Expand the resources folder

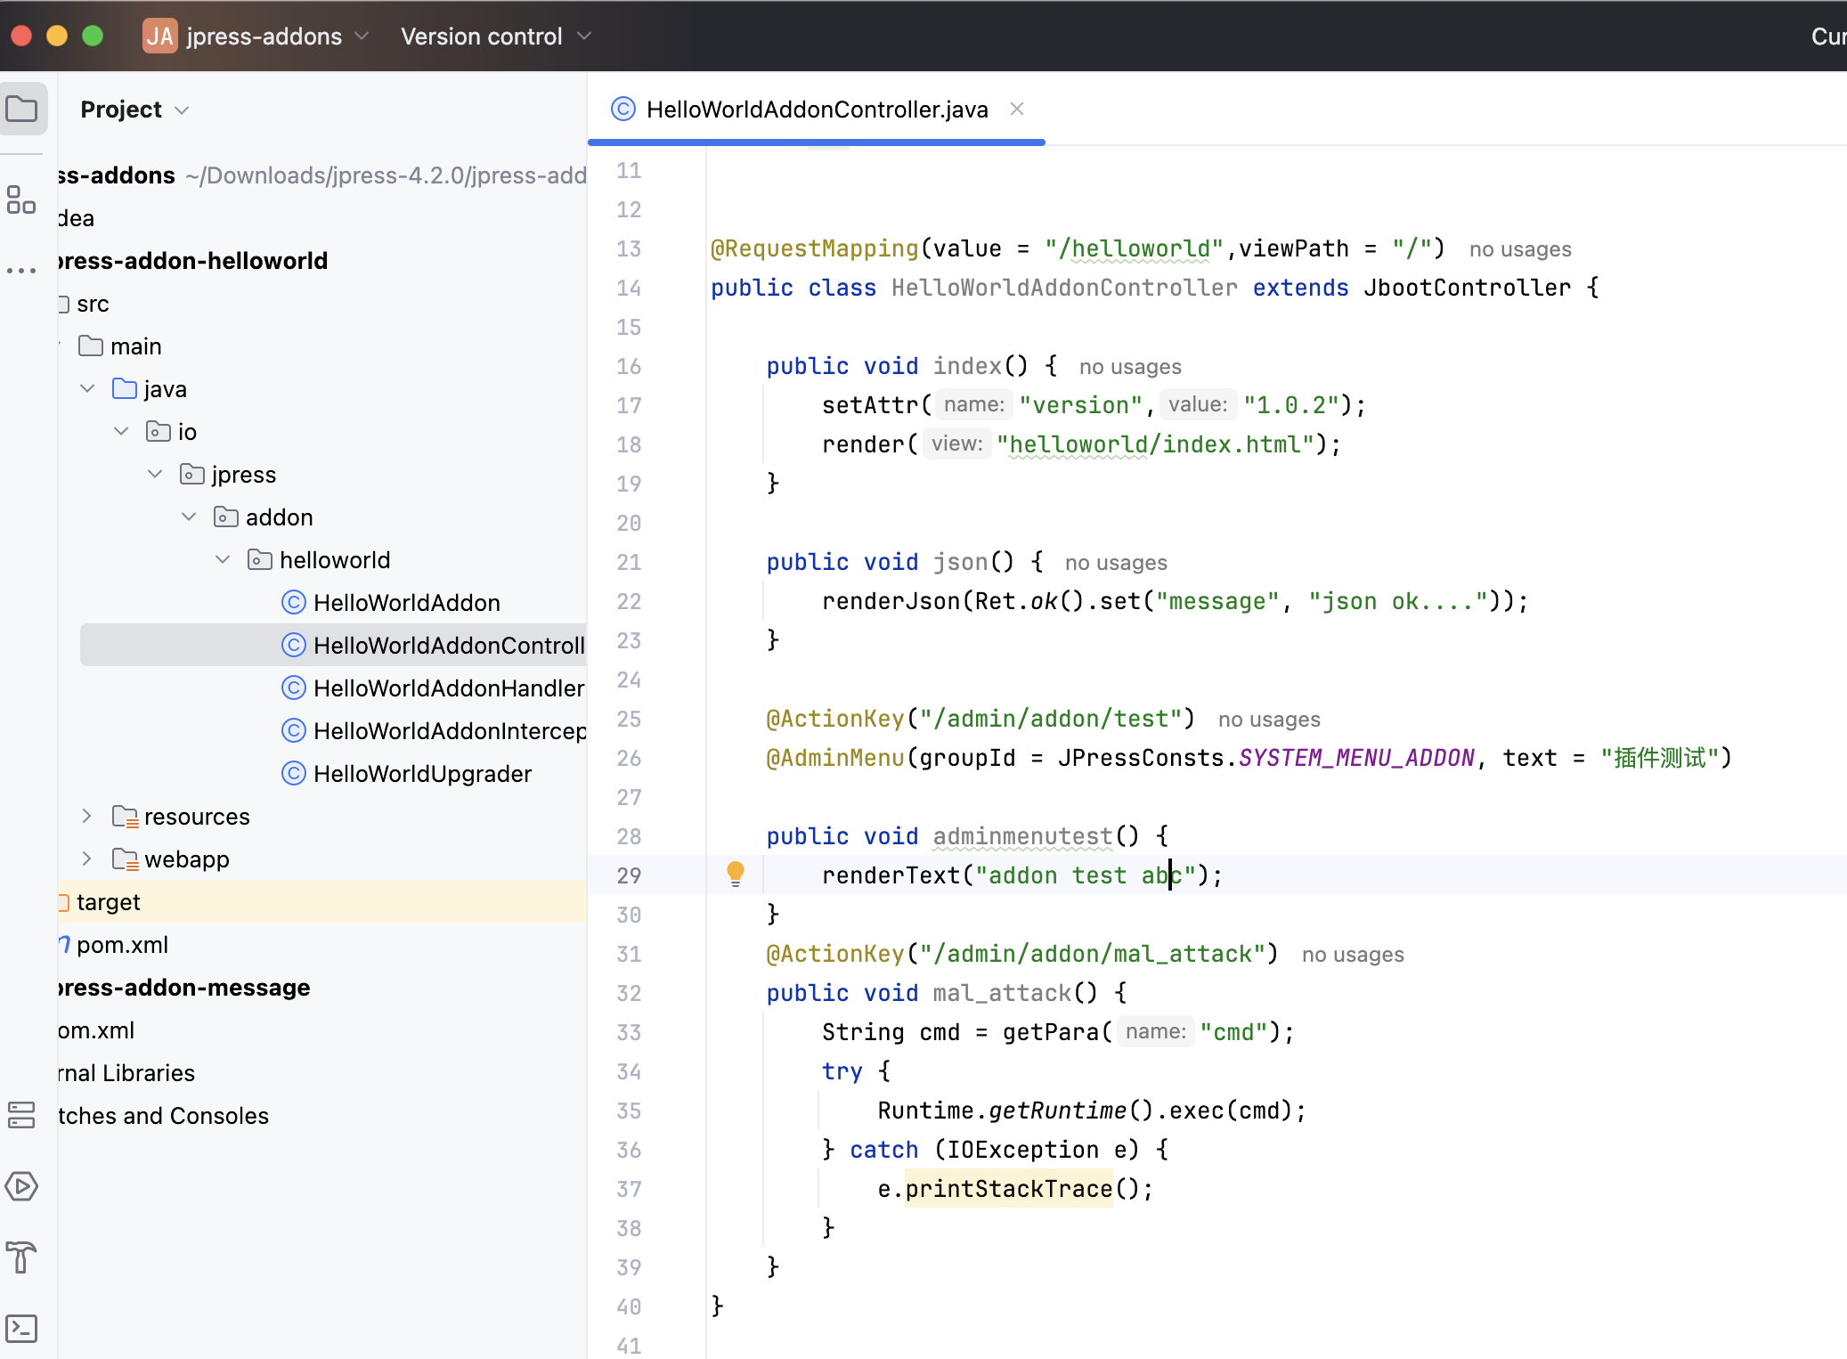pyautogui.click(x=87, y=816)
